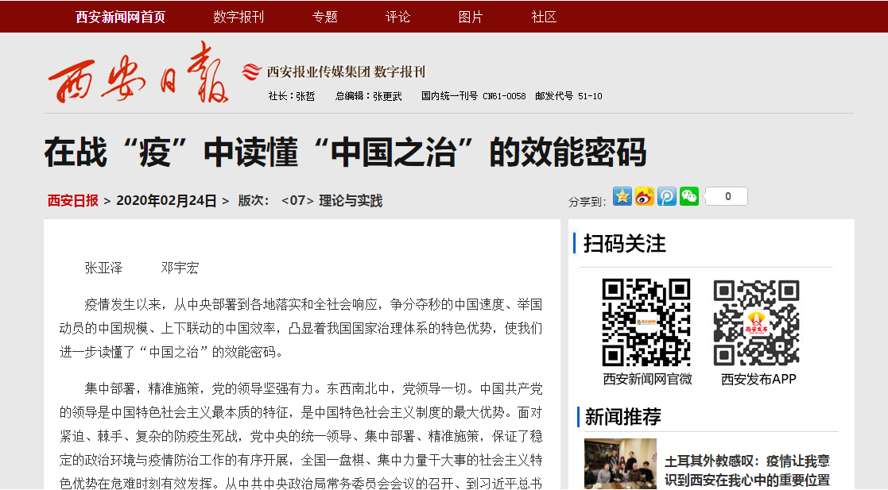Click the 西安新闻网官微 QR code
Screen dimensions: 888x490
(x=646, y=322)
